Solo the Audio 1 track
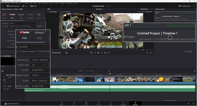 pyautogui.click(x=5, y=89)
